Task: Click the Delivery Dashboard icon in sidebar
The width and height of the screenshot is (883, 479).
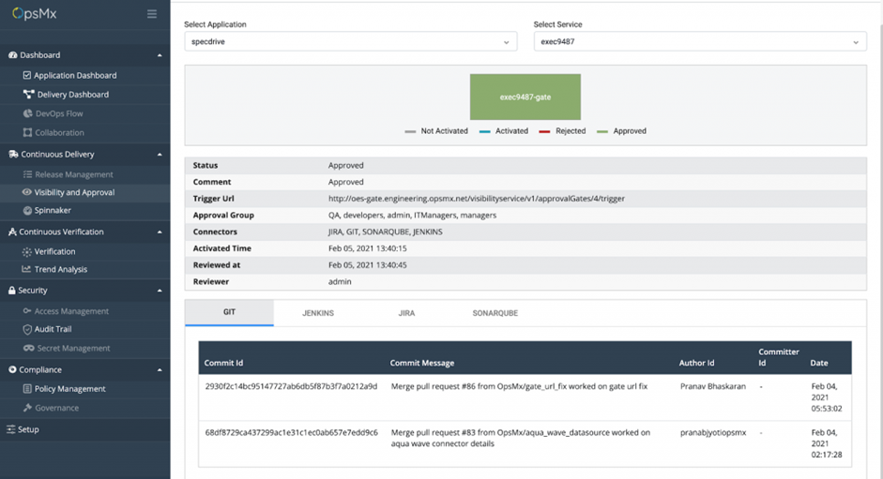Action: tap(28, 95)
